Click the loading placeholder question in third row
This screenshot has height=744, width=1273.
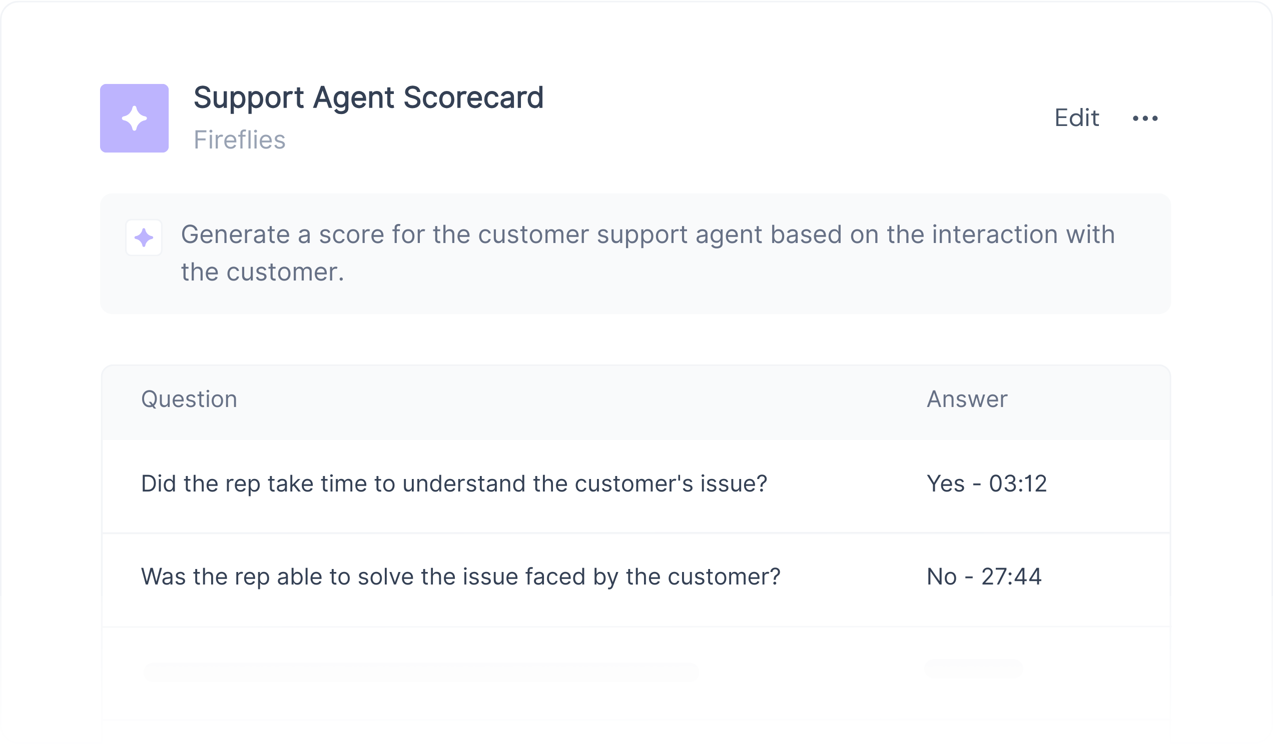click(420, 672)
